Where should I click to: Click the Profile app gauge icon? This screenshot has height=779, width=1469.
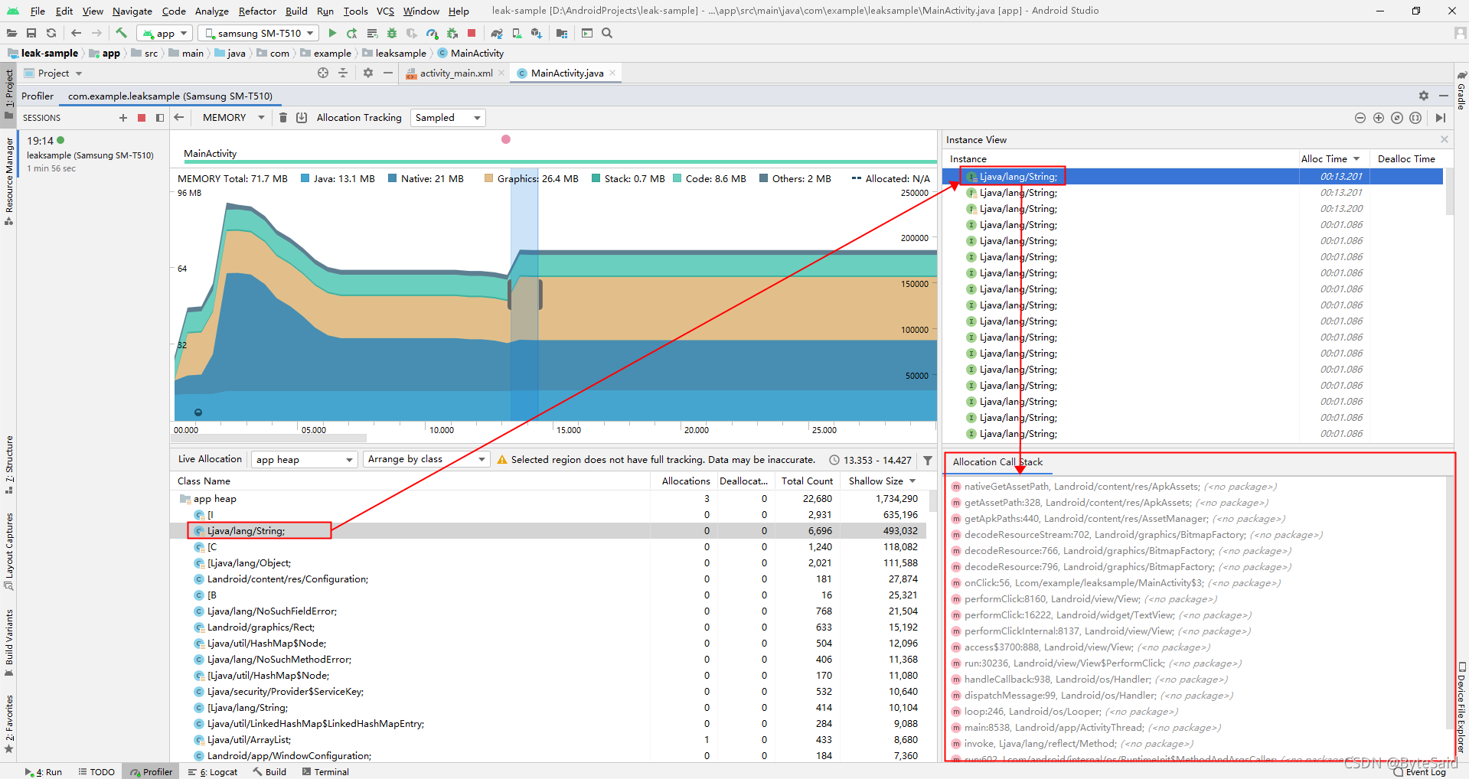point(432,33)
